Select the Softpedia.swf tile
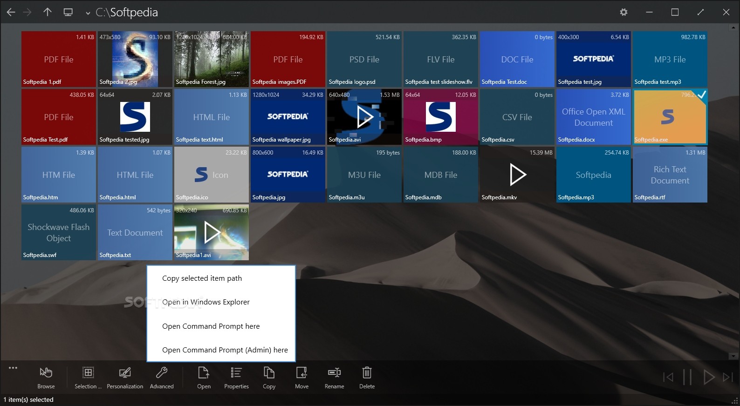This screenshot has width=740, height=406. coord(59,232)
